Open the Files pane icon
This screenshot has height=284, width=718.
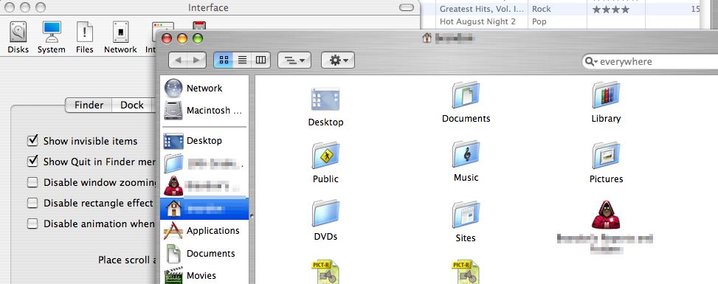tap(85, 32)
